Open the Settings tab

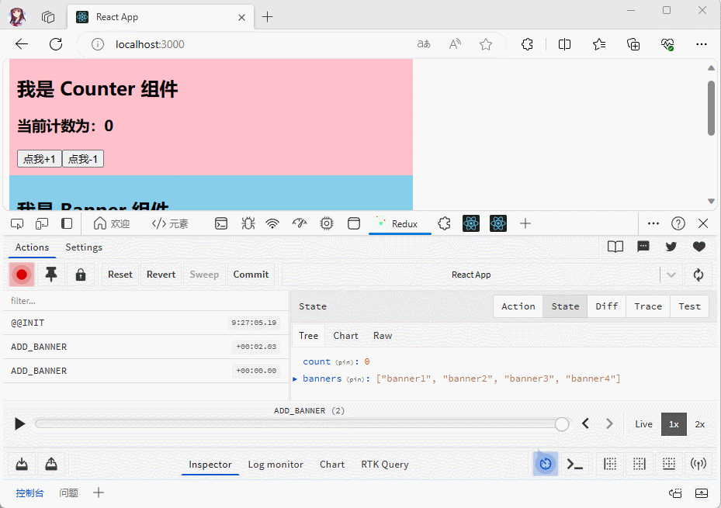pos(84,247)
